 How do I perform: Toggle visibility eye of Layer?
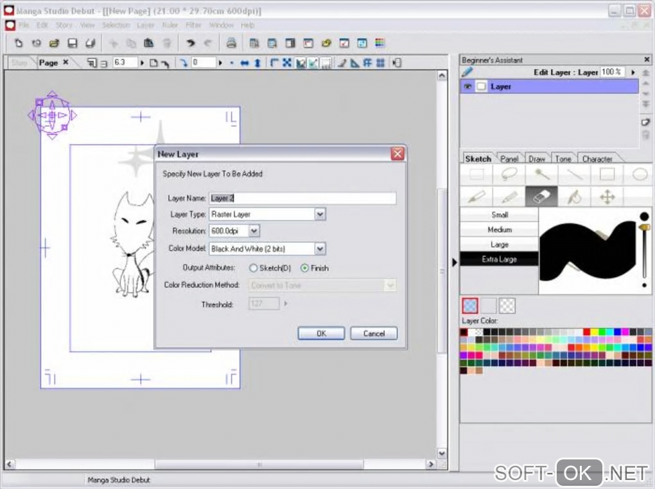[x=467, y=87]
